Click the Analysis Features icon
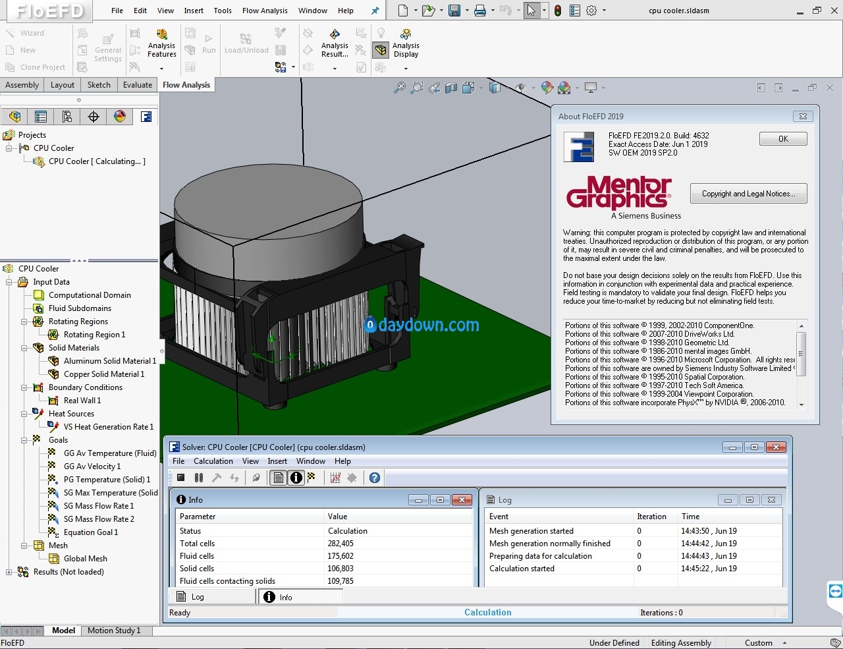 coord(161,34)
